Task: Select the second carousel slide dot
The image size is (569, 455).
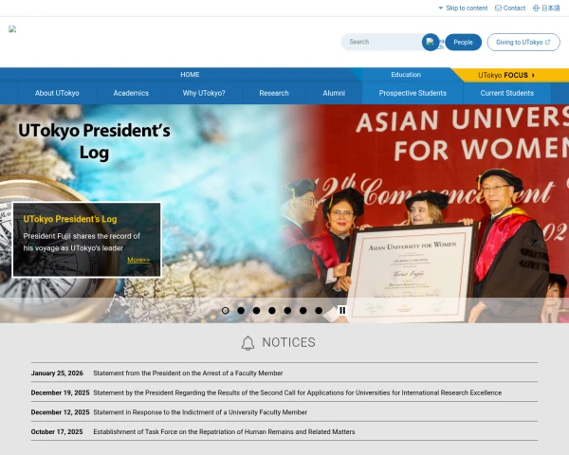Action: (241, 310)
